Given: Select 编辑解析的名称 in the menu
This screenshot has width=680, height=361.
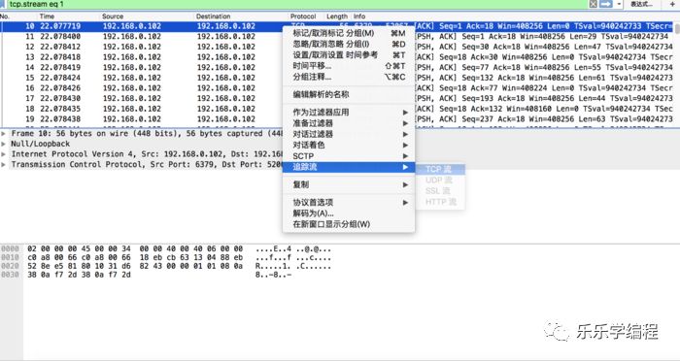Looking at the screenshot, I should pos(349,94).
